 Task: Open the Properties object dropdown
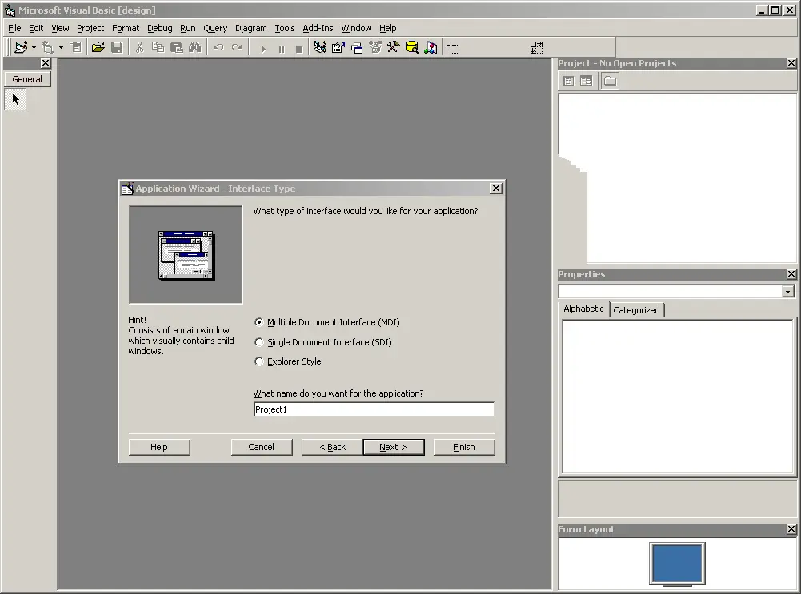pyautogui.click(x=787, y=291)
